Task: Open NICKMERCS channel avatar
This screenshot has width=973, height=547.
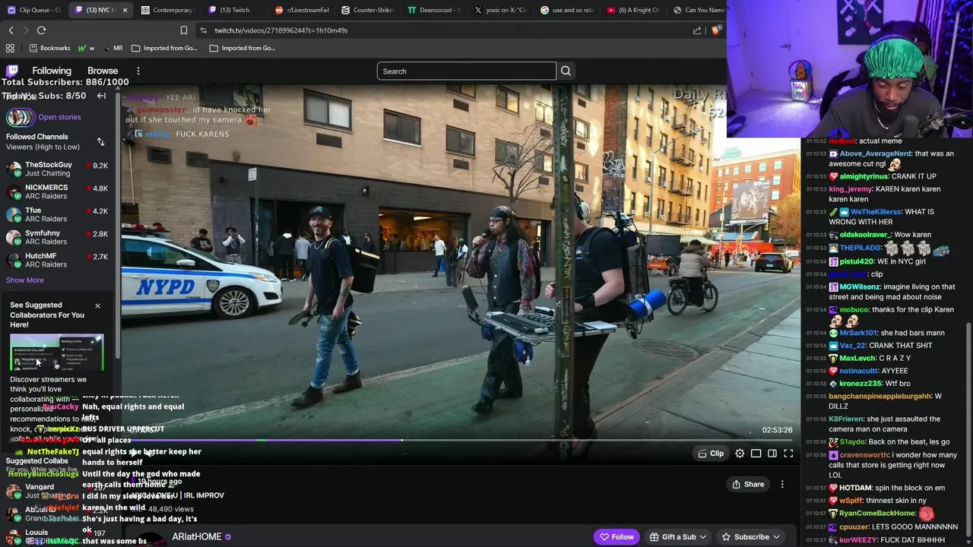Action: click(x=14, y=191)
